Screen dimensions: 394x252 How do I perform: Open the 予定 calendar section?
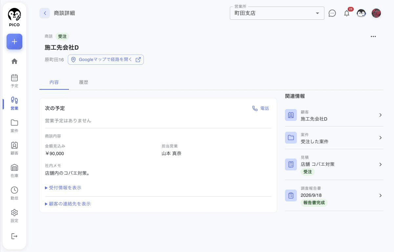[x=14, y=81]
